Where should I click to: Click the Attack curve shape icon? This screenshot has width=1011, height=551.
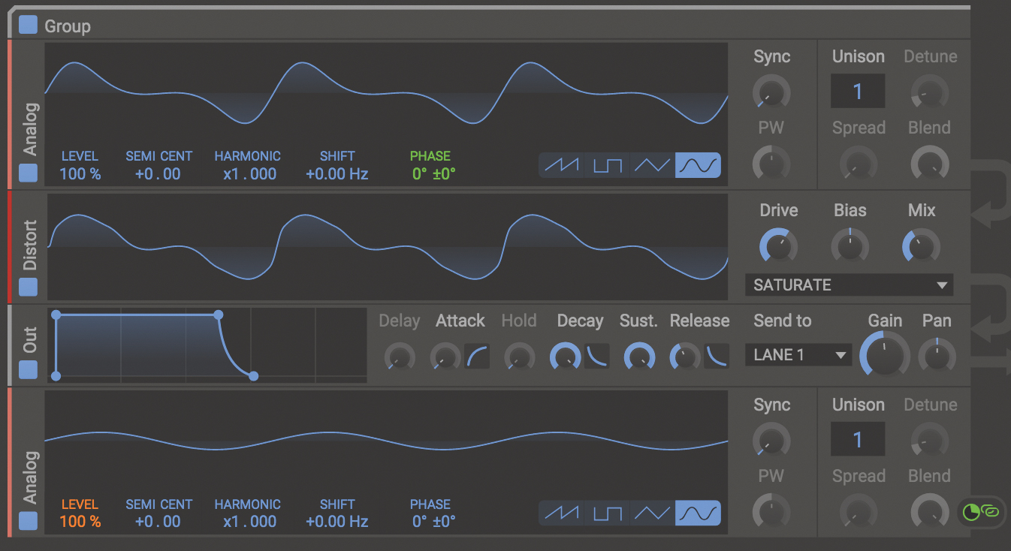tap(477, 356)
